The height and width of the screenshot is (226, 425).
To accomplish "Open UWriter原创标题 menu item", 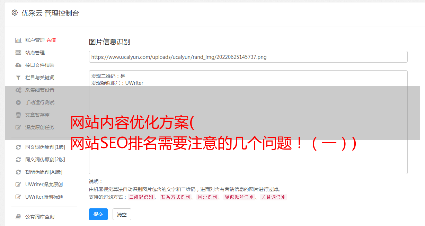I will click(x=44, y=197).
